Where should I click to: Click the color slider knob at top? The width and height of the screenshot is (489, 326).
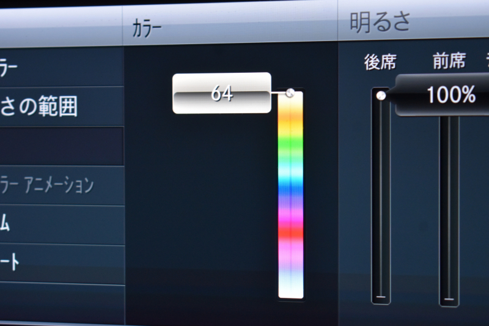click(x=290, y=92)
